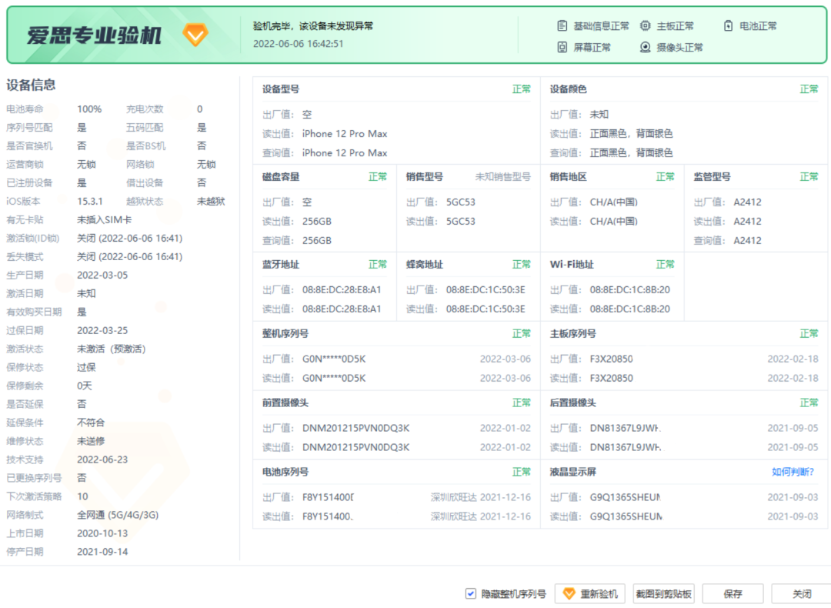Click the 监管型号 查询值 A2412
831x608 pixels.
coord(747,240)
